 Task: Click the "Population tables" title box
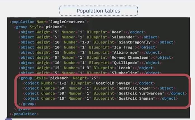[x=98, y=11]
